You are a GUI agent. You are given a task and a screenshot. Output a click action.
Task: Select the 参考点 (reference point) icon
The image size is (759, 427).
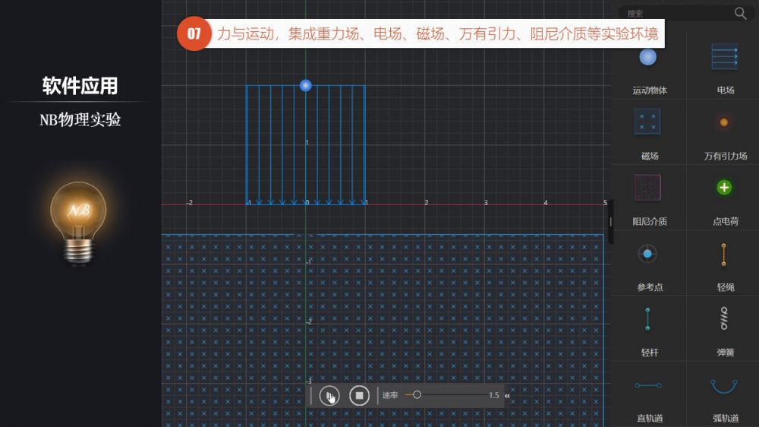coord(647,255)
